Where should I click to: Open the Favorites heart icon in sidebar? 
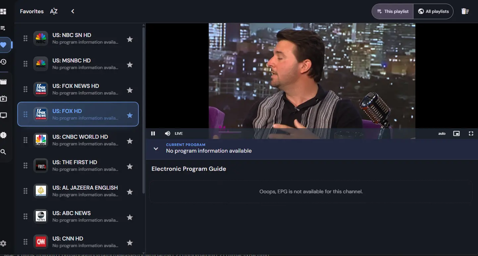(3, 45)
